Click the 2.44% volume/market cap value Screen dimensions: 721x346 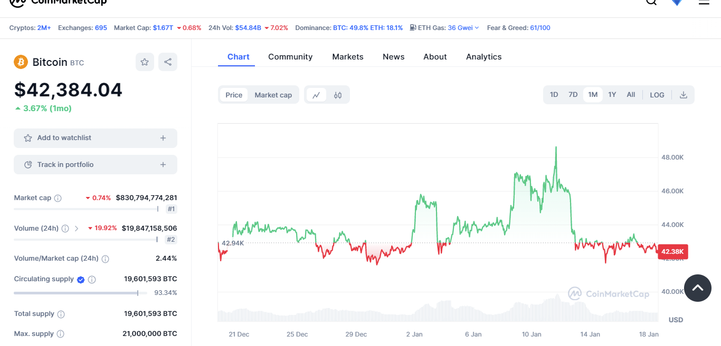coord(166,259)
